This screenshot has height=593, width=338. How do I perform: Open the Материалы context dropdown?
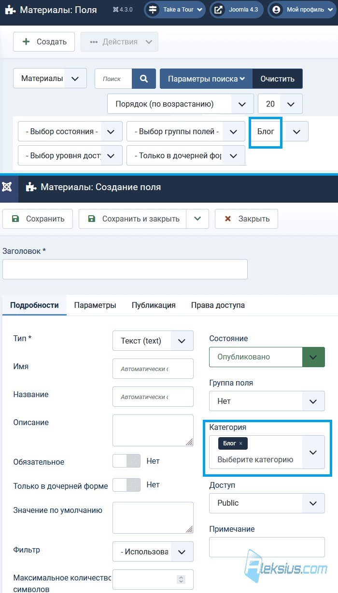[x=50, y=78]
